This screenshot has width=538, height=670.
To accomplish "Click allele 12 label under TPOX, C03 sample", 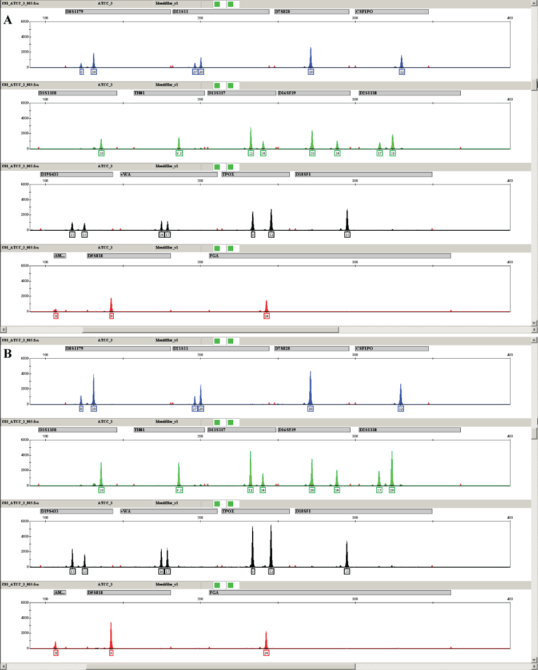I will 270,572.
